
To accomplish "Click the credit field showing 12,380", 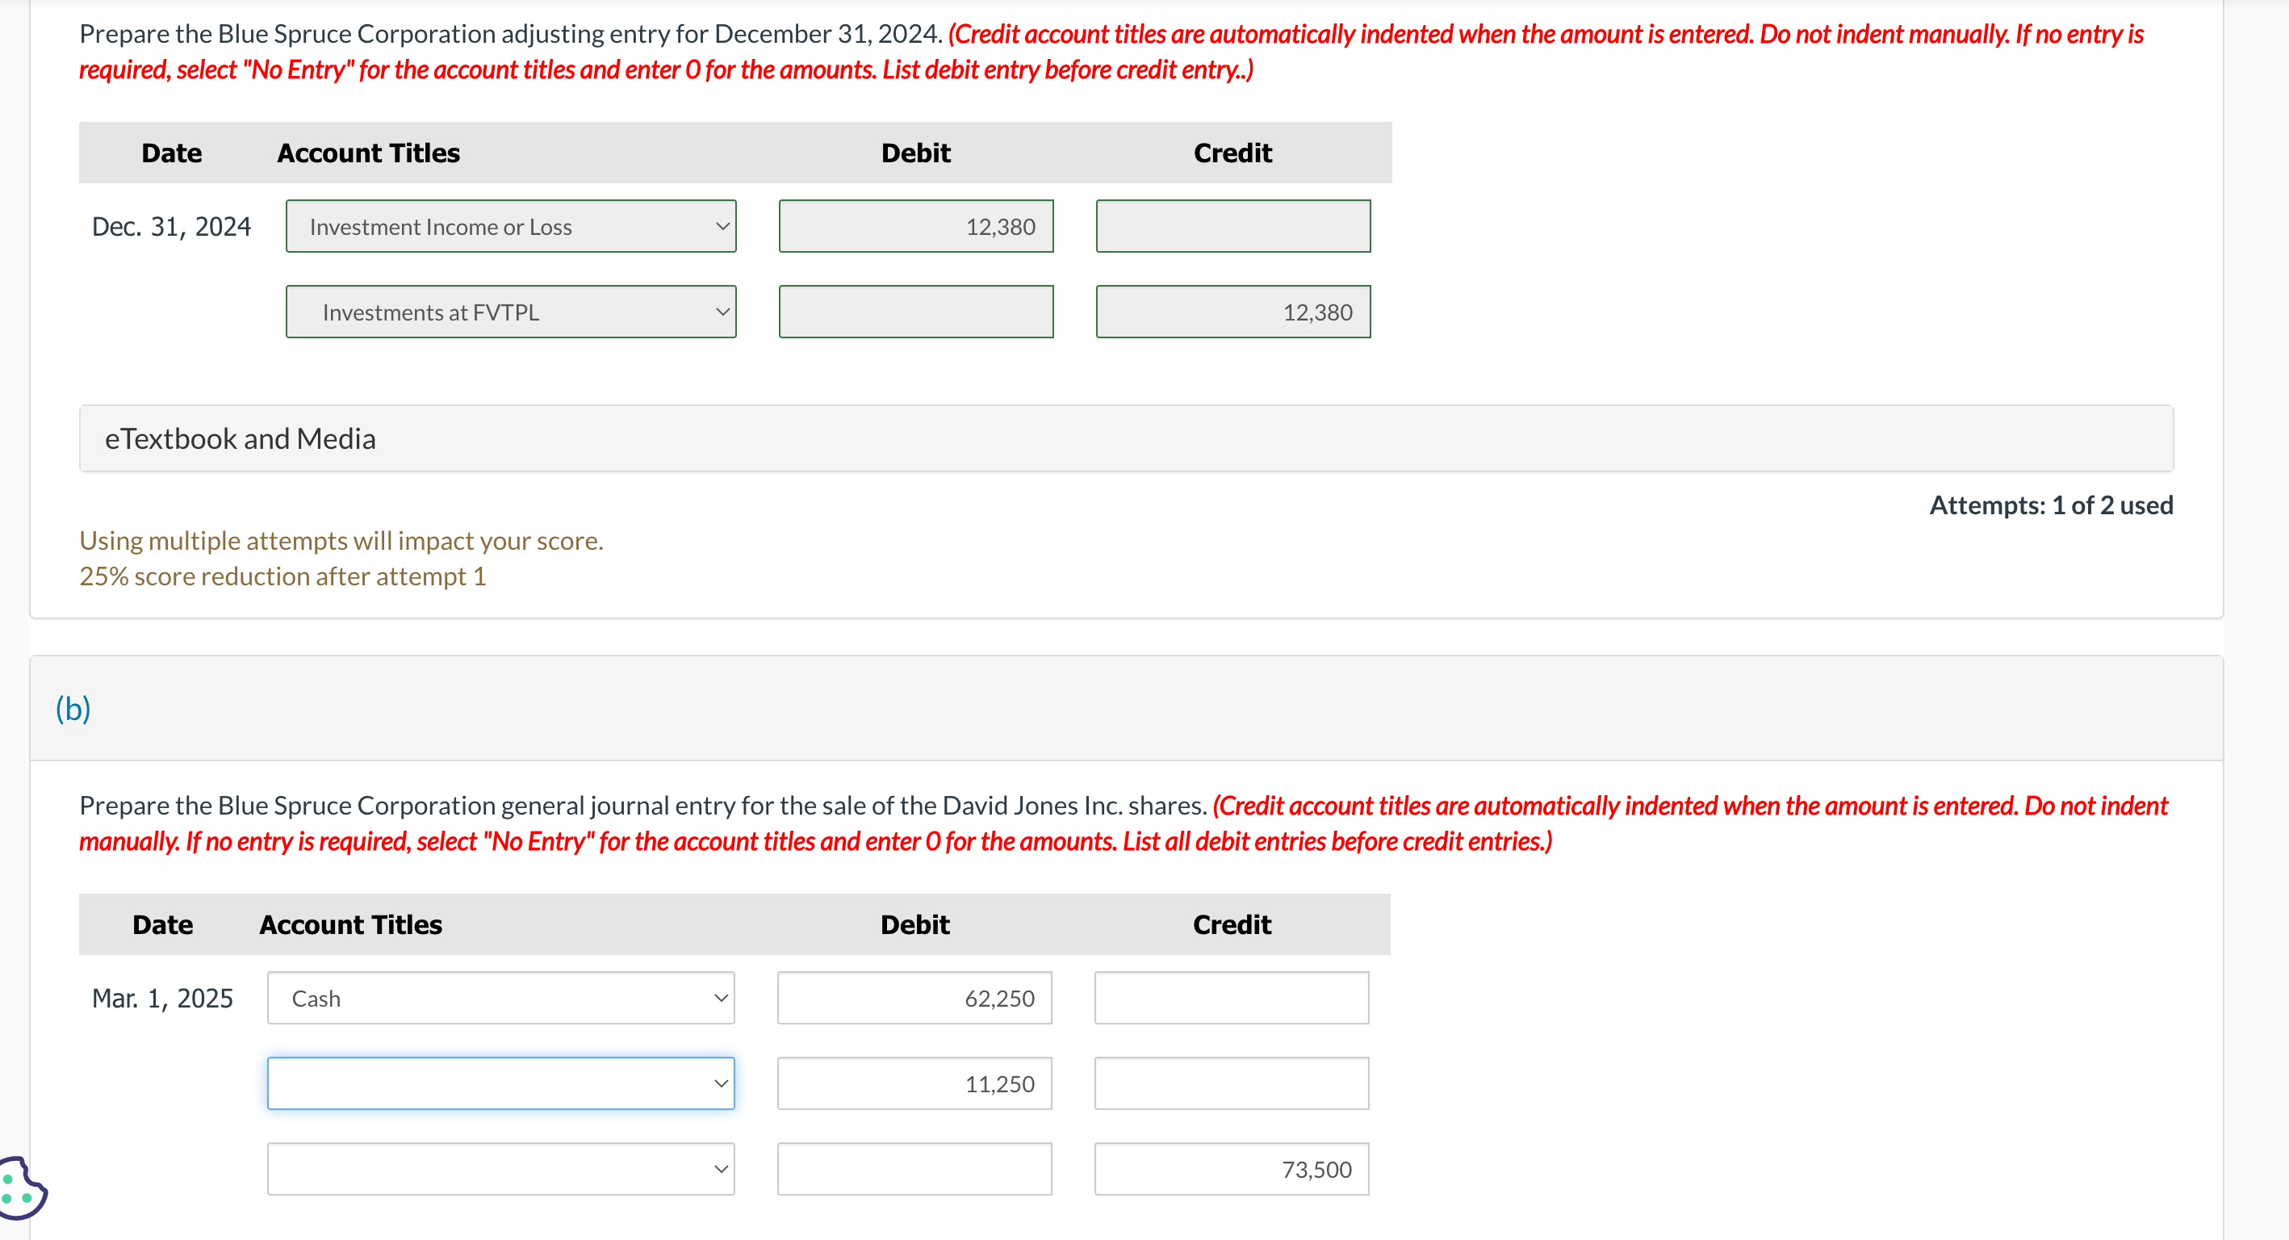I will click(1232, 312).
